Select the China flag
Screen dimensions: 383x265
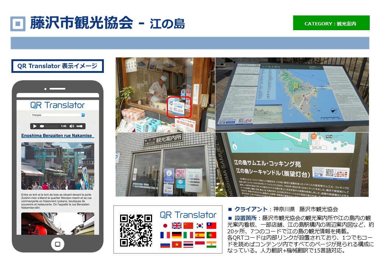(x=188, y=226)
